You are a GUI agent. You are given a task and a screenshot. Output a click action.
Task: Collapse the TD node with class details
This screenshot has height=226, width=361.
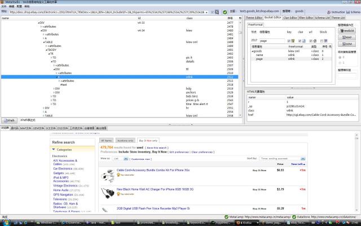click(51, 62)
